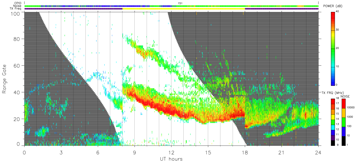Click the 24 tick on UT hours axis
The width and height of the screenshot is (358, 165).
click(x=318, y=152)
